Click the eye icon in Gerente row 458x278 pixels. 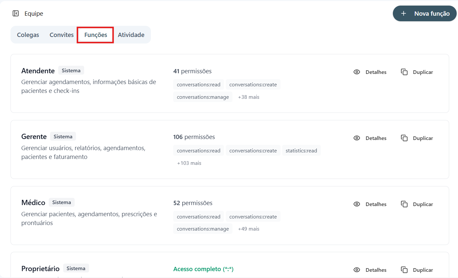point(357,138)
